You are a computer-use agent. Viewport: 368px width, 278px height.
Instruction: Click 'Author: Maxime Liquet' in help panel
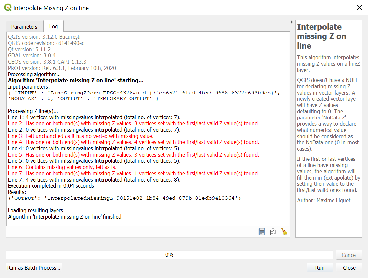(x=324, y=201)
